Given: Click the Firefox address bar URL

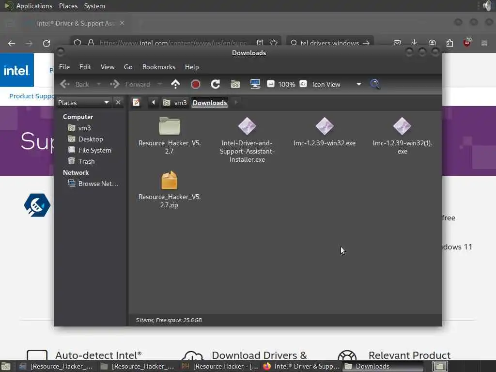Looking at the screenshot, I should [173, 43].
